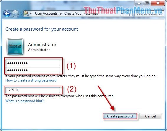The image size is (167, 131).
Task: Expand the hidden breadcrumb chevrons in address bar
Action: coord(32,14)
